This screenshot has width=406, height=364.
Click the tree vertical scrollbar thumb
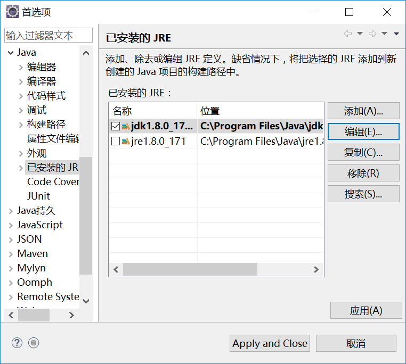(x=86, y=216)
